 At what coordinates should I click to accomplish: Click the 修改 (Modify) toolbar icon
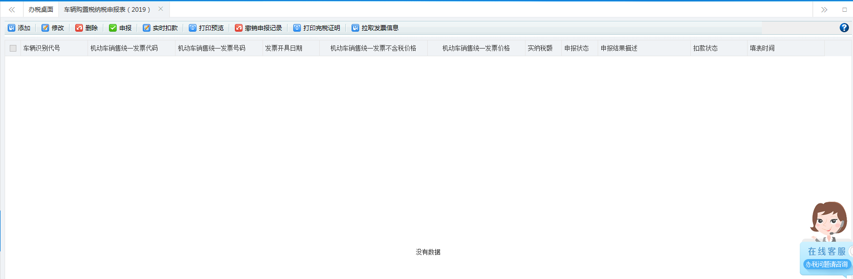click(46, 28)
